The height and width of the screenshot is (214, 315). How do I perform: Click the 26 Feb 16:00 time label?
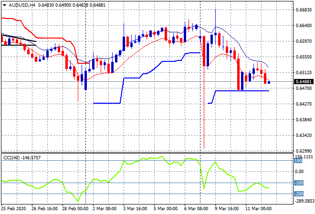(x=44, y=209)
